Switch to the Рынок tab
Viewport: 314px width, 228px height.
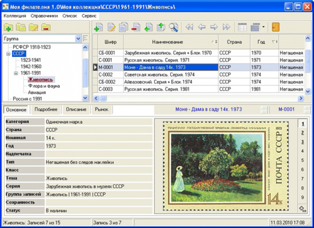(x=101, y=109)
